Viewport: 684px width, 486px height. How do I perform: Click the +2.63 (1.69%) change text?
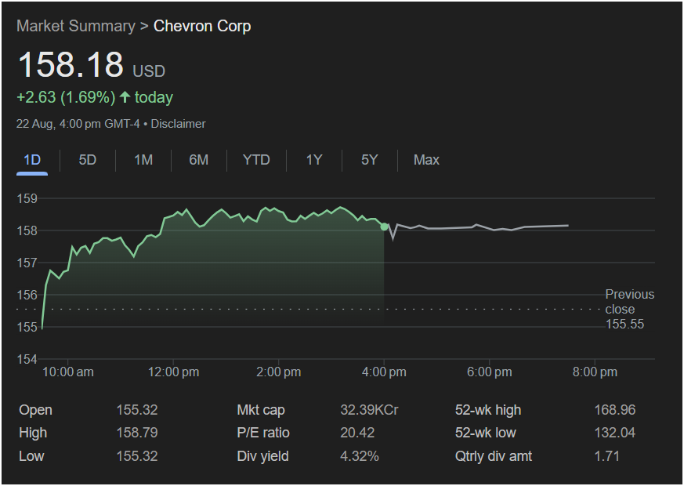[65, 97]
